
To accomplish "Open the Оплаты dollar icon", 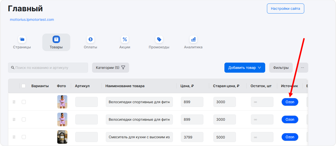I will [91, 40].
